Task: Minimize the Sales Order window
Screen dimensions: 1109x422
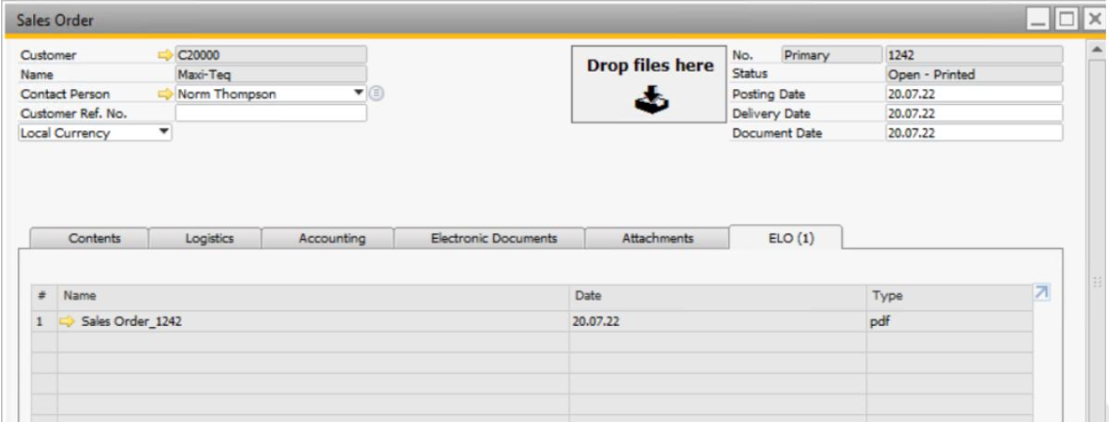Action: coord(1039,21)
